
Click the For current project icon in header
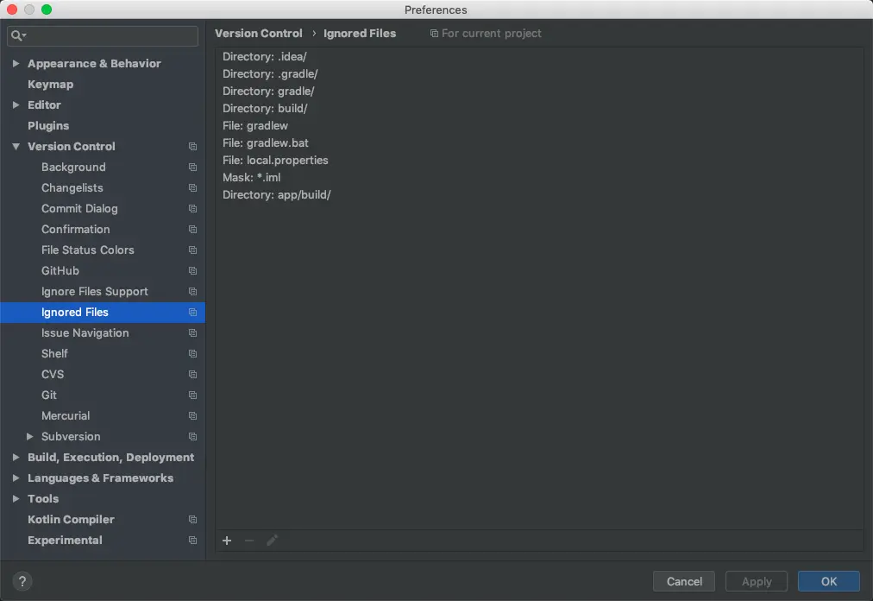point(434,34)
